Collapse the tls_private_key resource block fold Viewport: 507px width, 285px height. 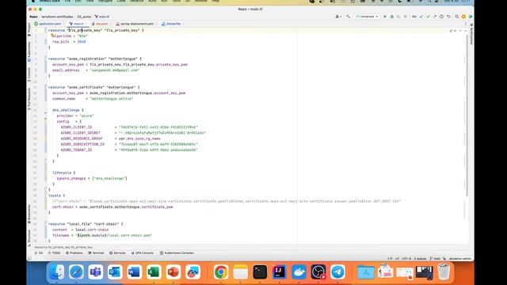(x=45, y=30)
